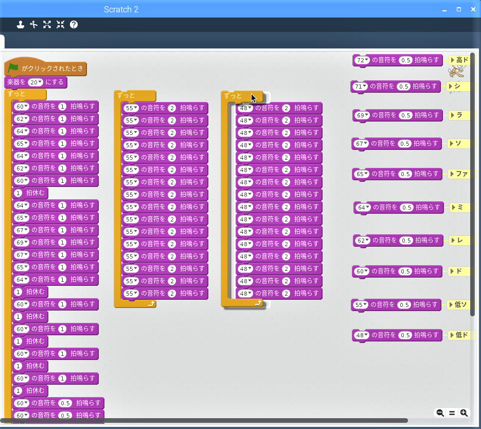481x429 pixels.
Task: Click the 楽器を…にする instrument block label
Action: [x=35, y=82]
